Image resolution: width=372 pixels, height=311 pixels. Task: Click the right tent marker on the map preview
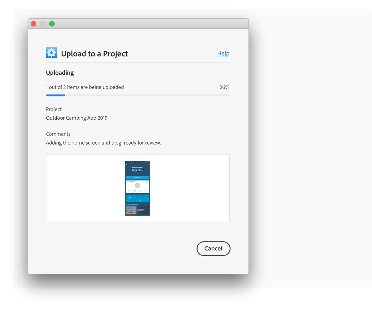(141, 200)
